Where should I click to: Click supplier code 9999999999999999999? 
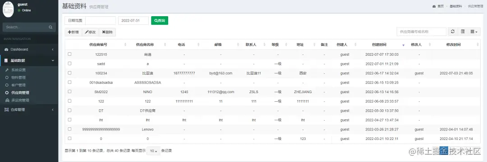click(x=101, y=130)
